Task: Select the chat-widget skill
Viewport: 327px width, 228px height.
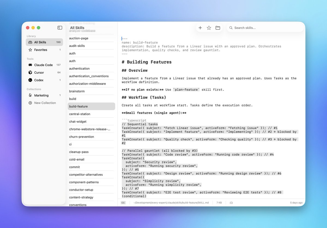Action: point(91,122)
